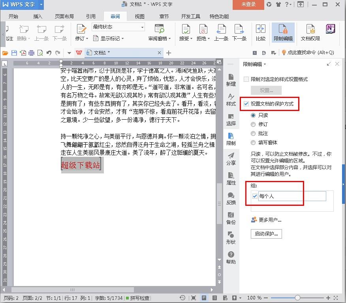Open the 属性 sidebar panel
This screenshot has height=303, width=346.
pyautogui.click(x=231, y=178)
